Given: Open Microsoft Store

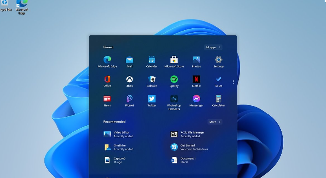Looking at the screenshot, I should [x=174, y=62].
